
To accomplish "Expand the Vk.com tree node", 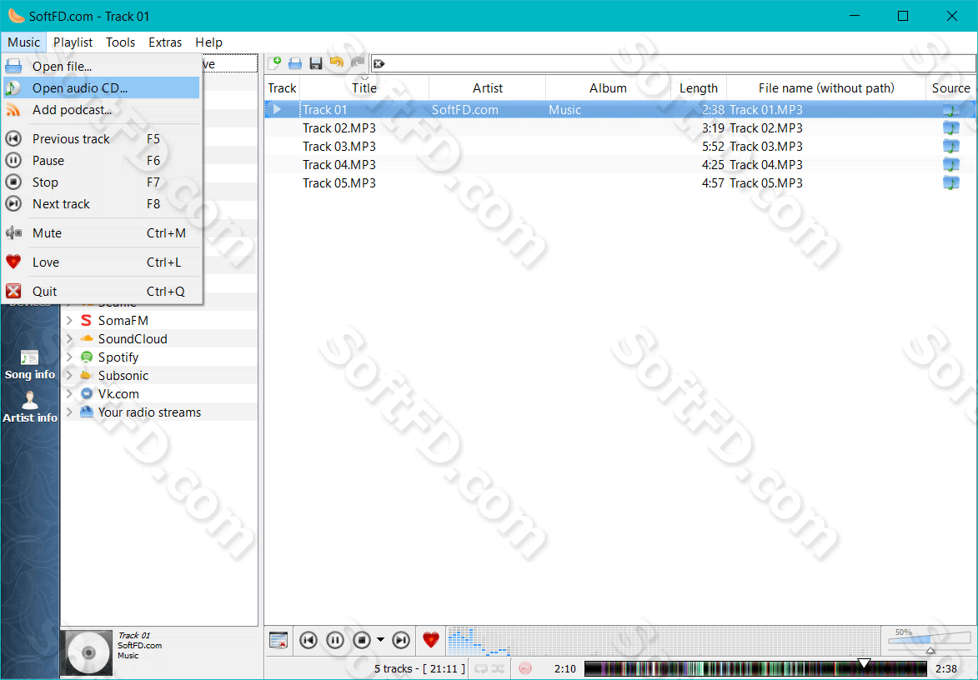I will coord(70,394).
